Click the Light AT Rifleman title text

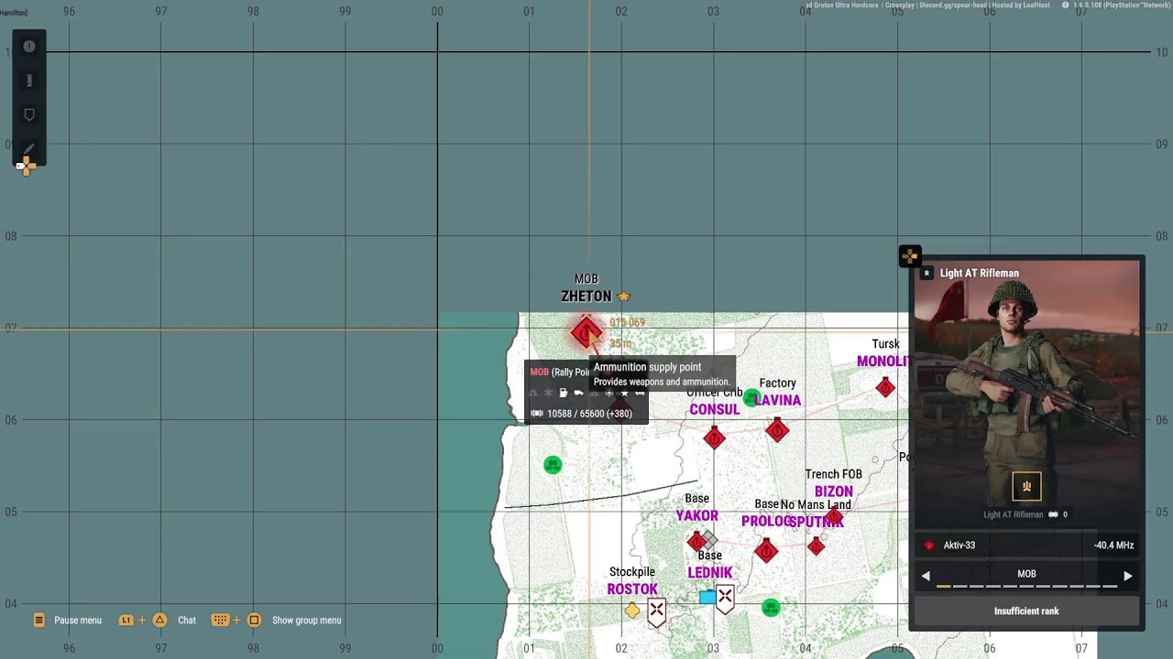point(979,273)
